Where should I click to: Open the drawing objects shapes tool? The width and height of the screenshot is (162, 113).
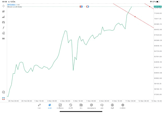3,33
